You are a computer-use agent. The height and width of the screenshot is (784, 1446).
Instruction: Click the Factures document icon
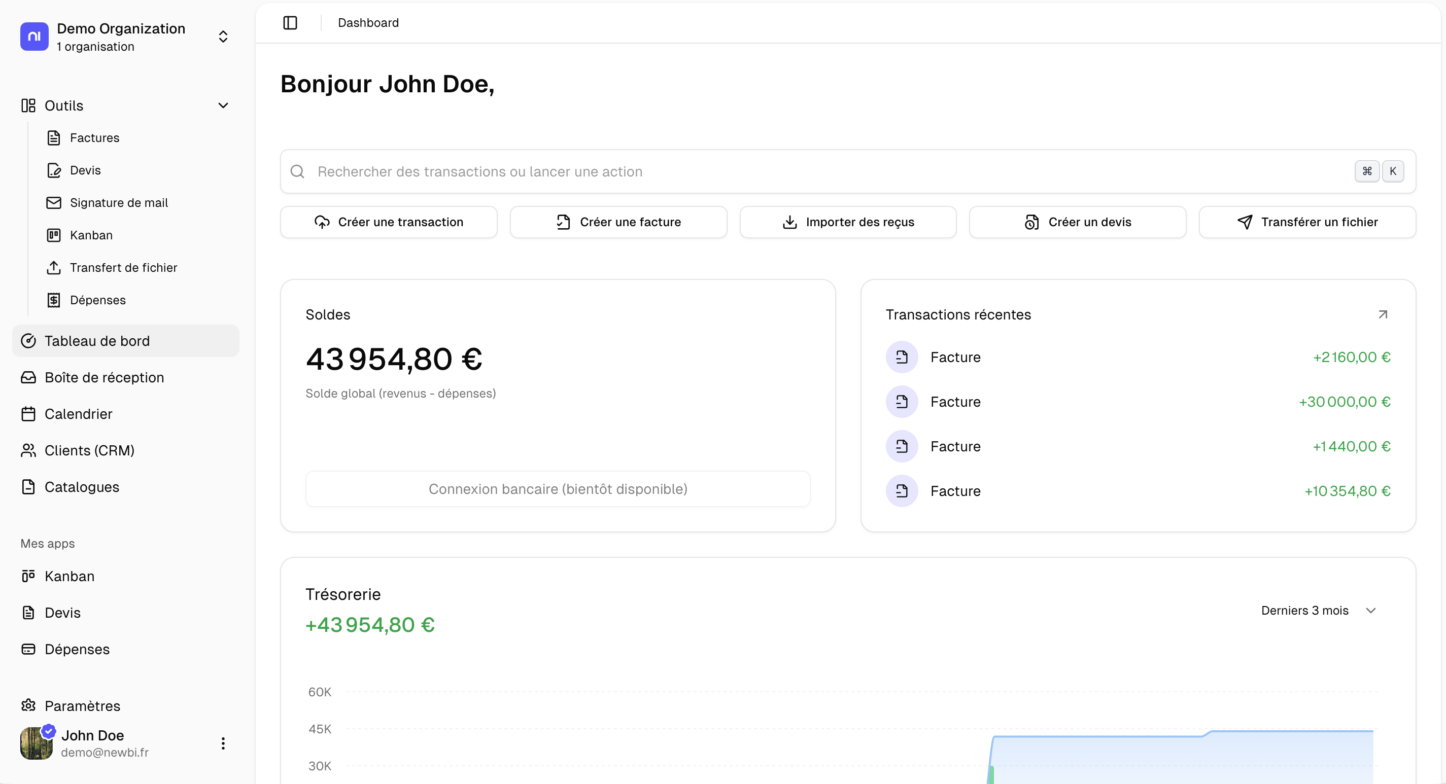click(x=54, y=138)
